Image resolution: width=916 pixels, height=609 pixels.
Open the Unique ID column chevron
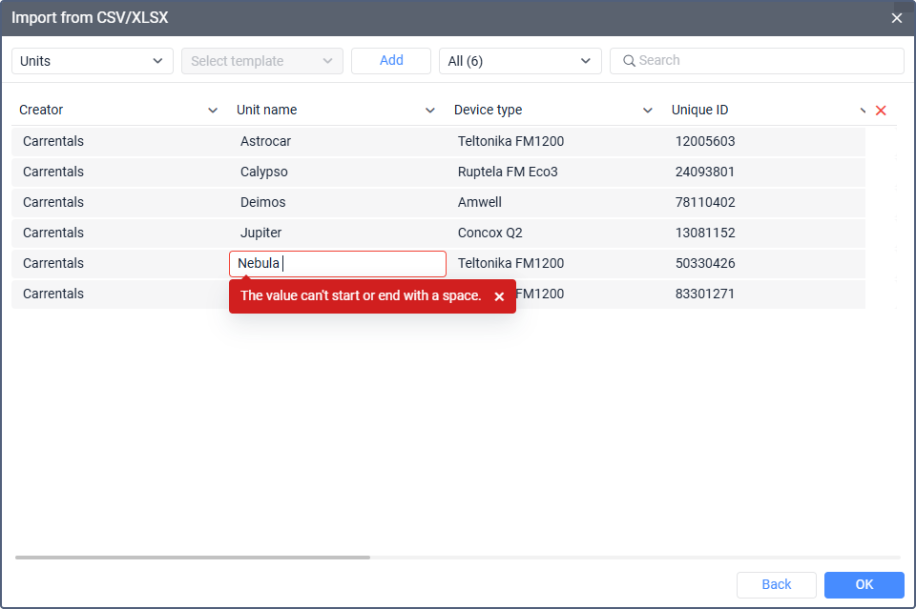click(x=863, y=111)
